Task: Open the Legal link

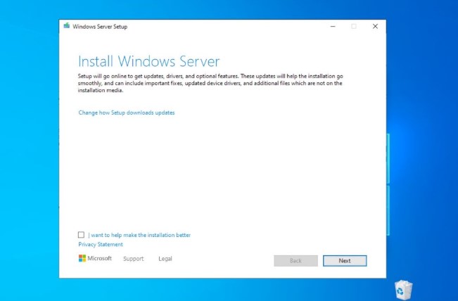Action: 165,259
